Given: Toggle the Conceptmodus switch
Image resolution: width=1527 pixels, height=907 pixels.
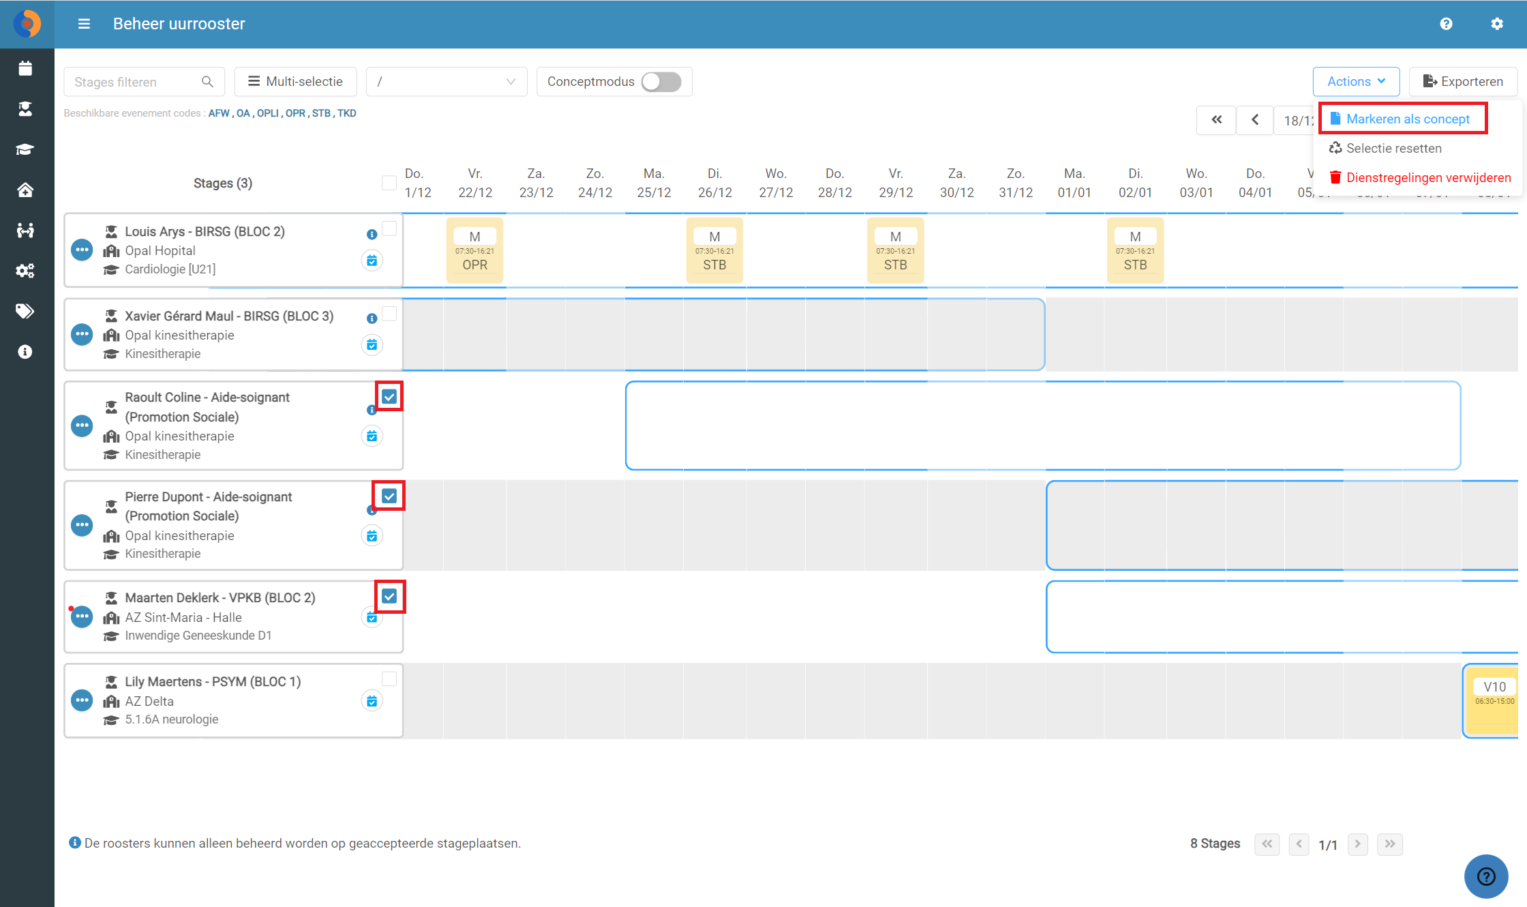Looking at the screenshot, I should (x=661, y=82).
